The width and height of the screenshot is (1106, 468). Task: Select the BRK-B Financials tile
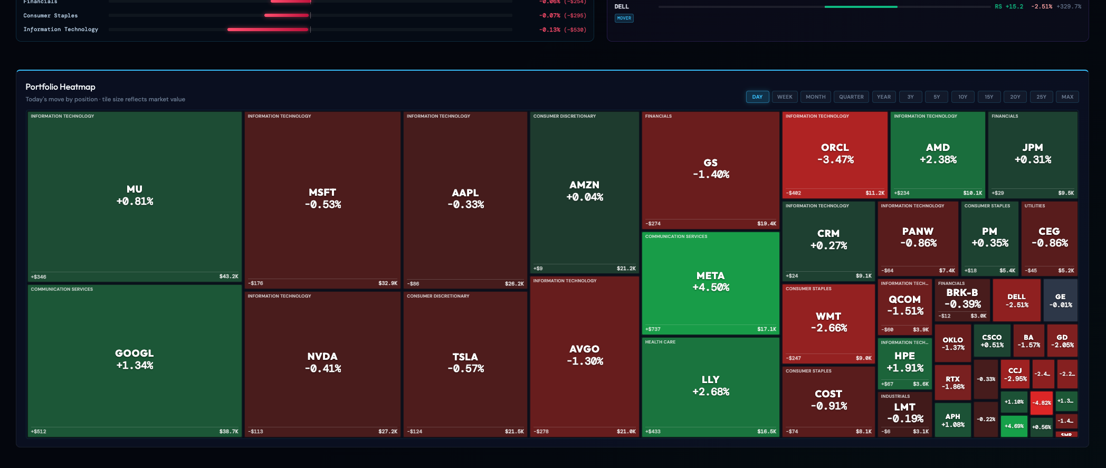(x=962, y=299)
